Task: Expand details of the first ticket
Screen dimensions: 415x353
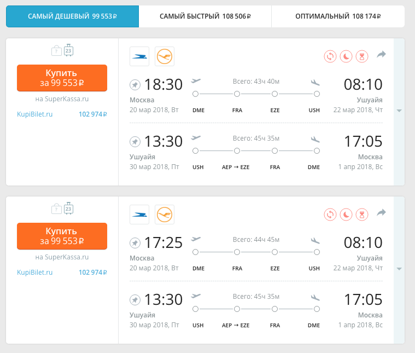Action: (399, 111)
